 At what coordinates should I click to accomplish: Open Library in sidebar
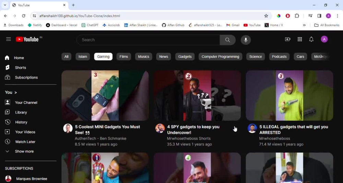point(16,112)
